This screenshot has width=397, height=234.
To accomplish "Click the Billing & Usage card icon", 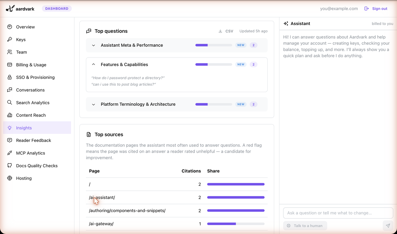I will 10,65.
